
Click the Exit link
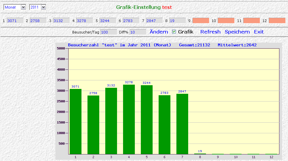point(259,32)
